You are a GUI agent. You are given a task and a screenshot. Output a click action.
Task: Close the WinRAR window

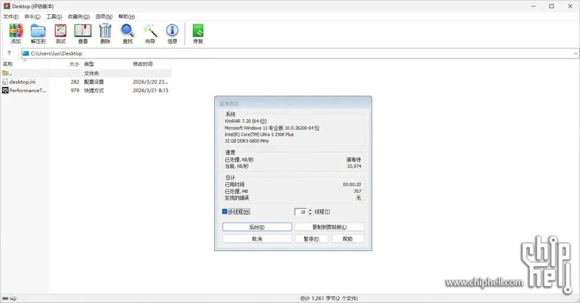570,6
